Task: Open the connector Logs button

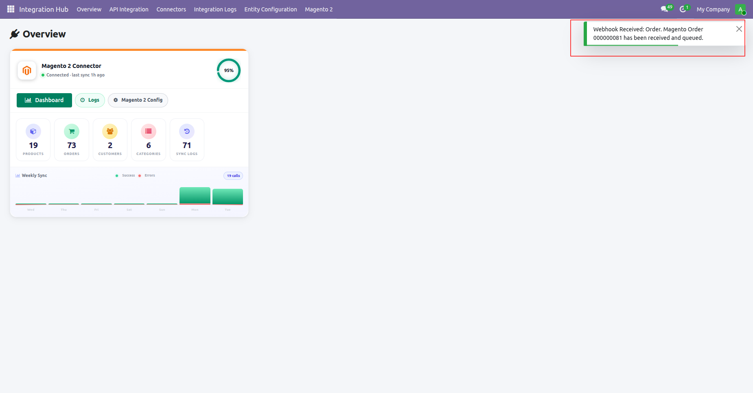Action: click(x=90, y=100)
